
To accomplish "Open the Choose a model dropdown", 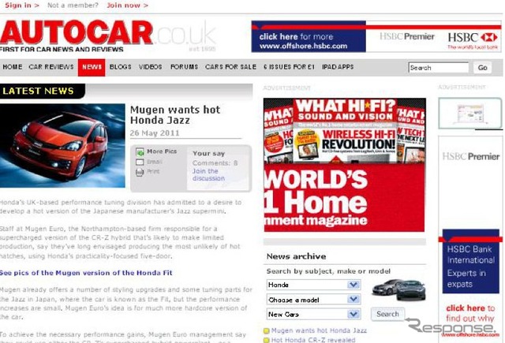I will (x=314, y=300).
